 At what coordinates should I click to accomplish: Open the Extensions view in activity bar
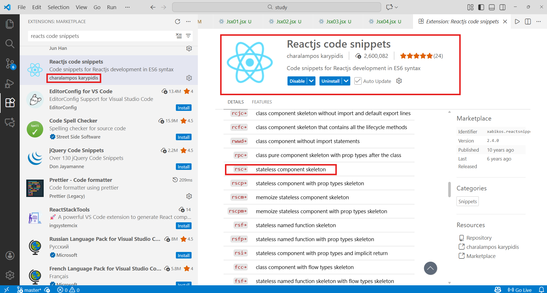click(x=10, y=103)
